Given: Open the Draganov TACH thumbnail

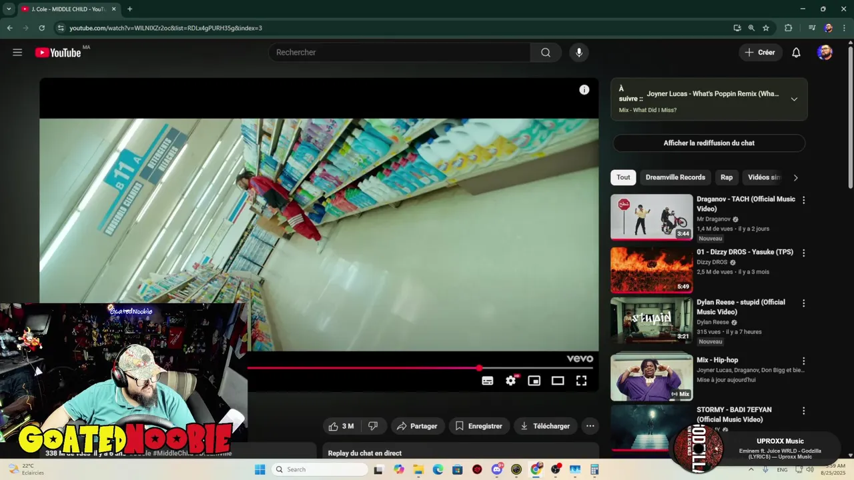Looking at the screenshot, I should [x=652, y=217].
